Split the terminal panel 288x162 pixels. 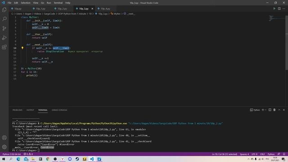click(x=270, y=110)
